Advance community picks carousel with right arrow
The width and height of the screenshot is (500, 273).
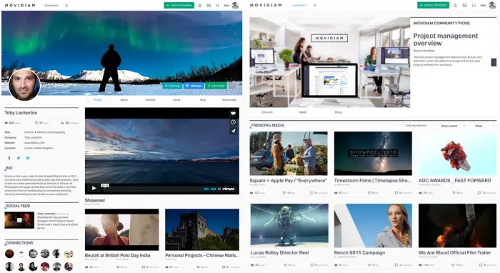[494, 62]
